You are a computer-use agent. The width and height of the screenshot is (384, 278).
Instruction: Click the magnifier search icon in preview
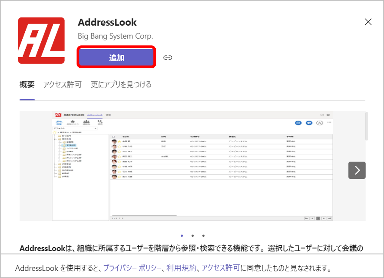[x=100, y=122]
